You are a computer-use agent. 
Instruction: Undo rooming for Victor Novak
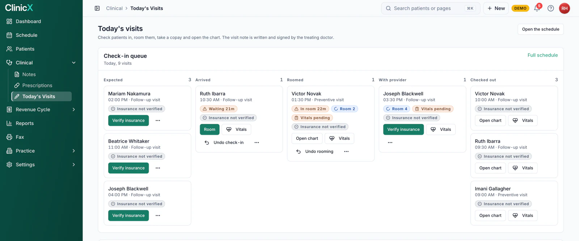(315, 152)
